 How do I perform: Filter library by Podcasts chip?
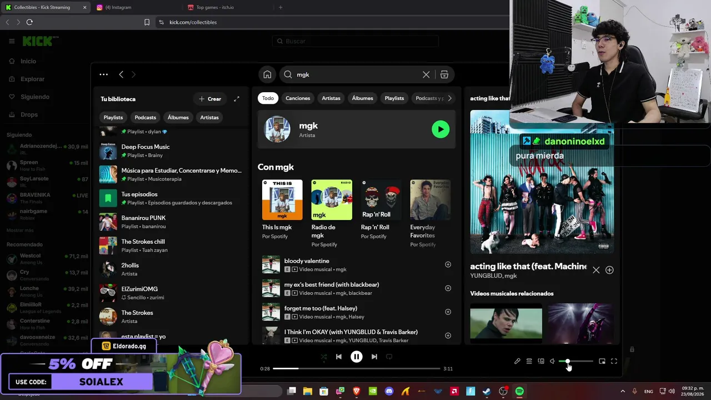146,117
